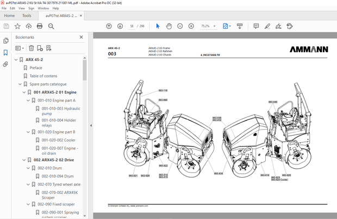This screenshot has width=337, height=219.
Task: Open the Preface bookmark
Action: (36, 68)
